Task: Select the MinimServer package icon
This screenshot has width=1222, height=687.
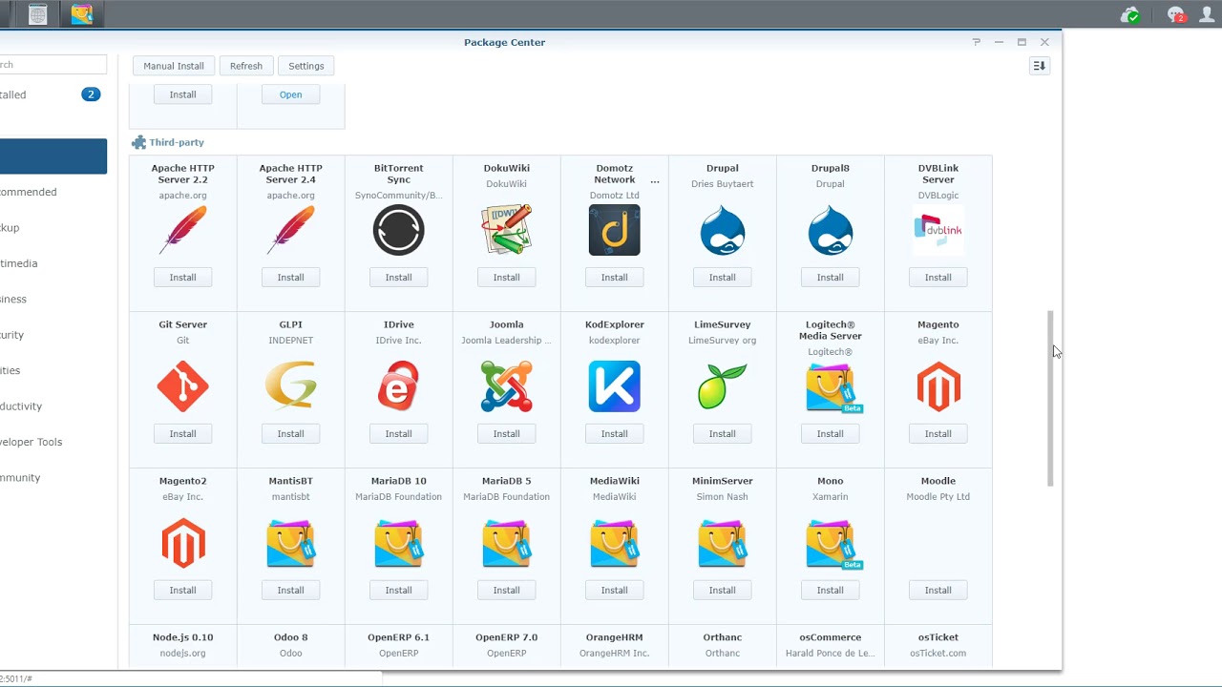Action: 722,543
